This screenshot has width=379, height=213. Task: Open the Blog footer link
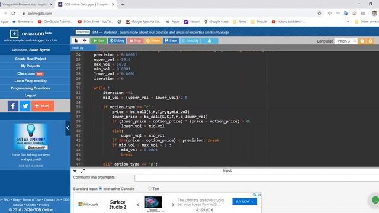[16, 200]
